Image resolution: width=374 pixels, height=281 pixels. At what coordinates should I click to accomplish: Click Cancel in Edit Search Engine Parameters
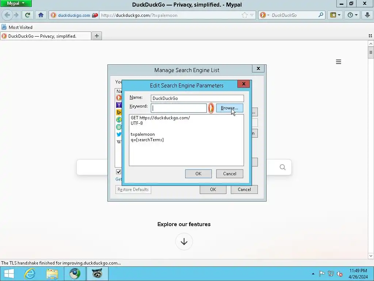229,174
